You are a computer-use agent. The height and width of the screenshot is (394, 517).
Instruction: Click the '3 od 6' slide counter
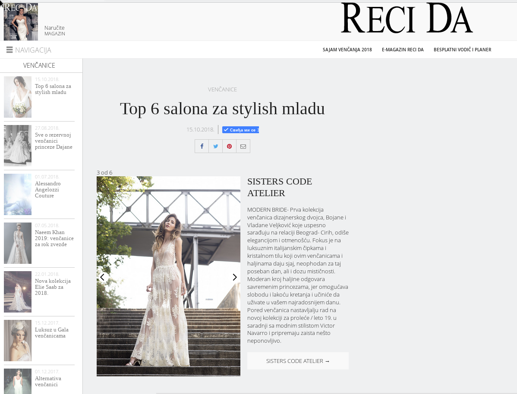104,172
